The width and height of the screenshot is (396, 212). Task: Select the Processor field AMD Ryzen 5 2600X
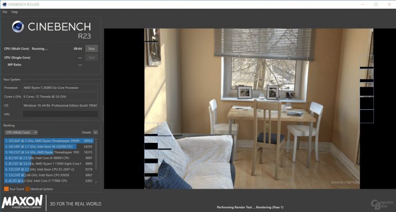click(60, 88)
